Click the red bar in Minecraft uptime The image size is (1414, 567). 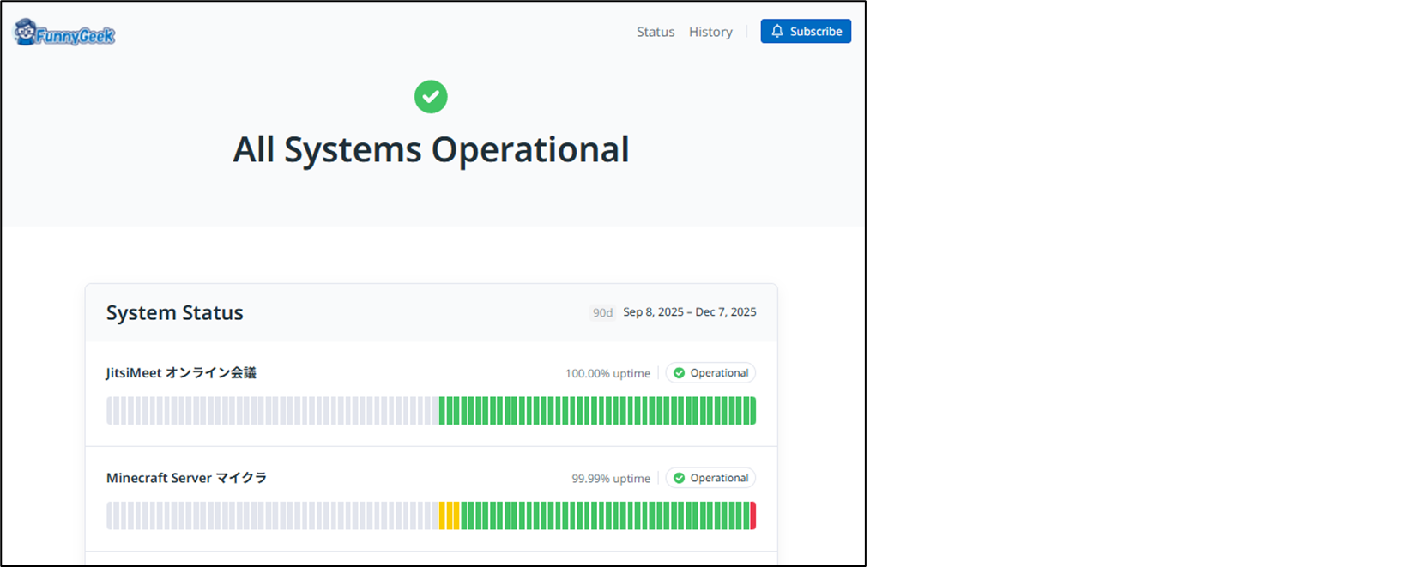point(753,516)
